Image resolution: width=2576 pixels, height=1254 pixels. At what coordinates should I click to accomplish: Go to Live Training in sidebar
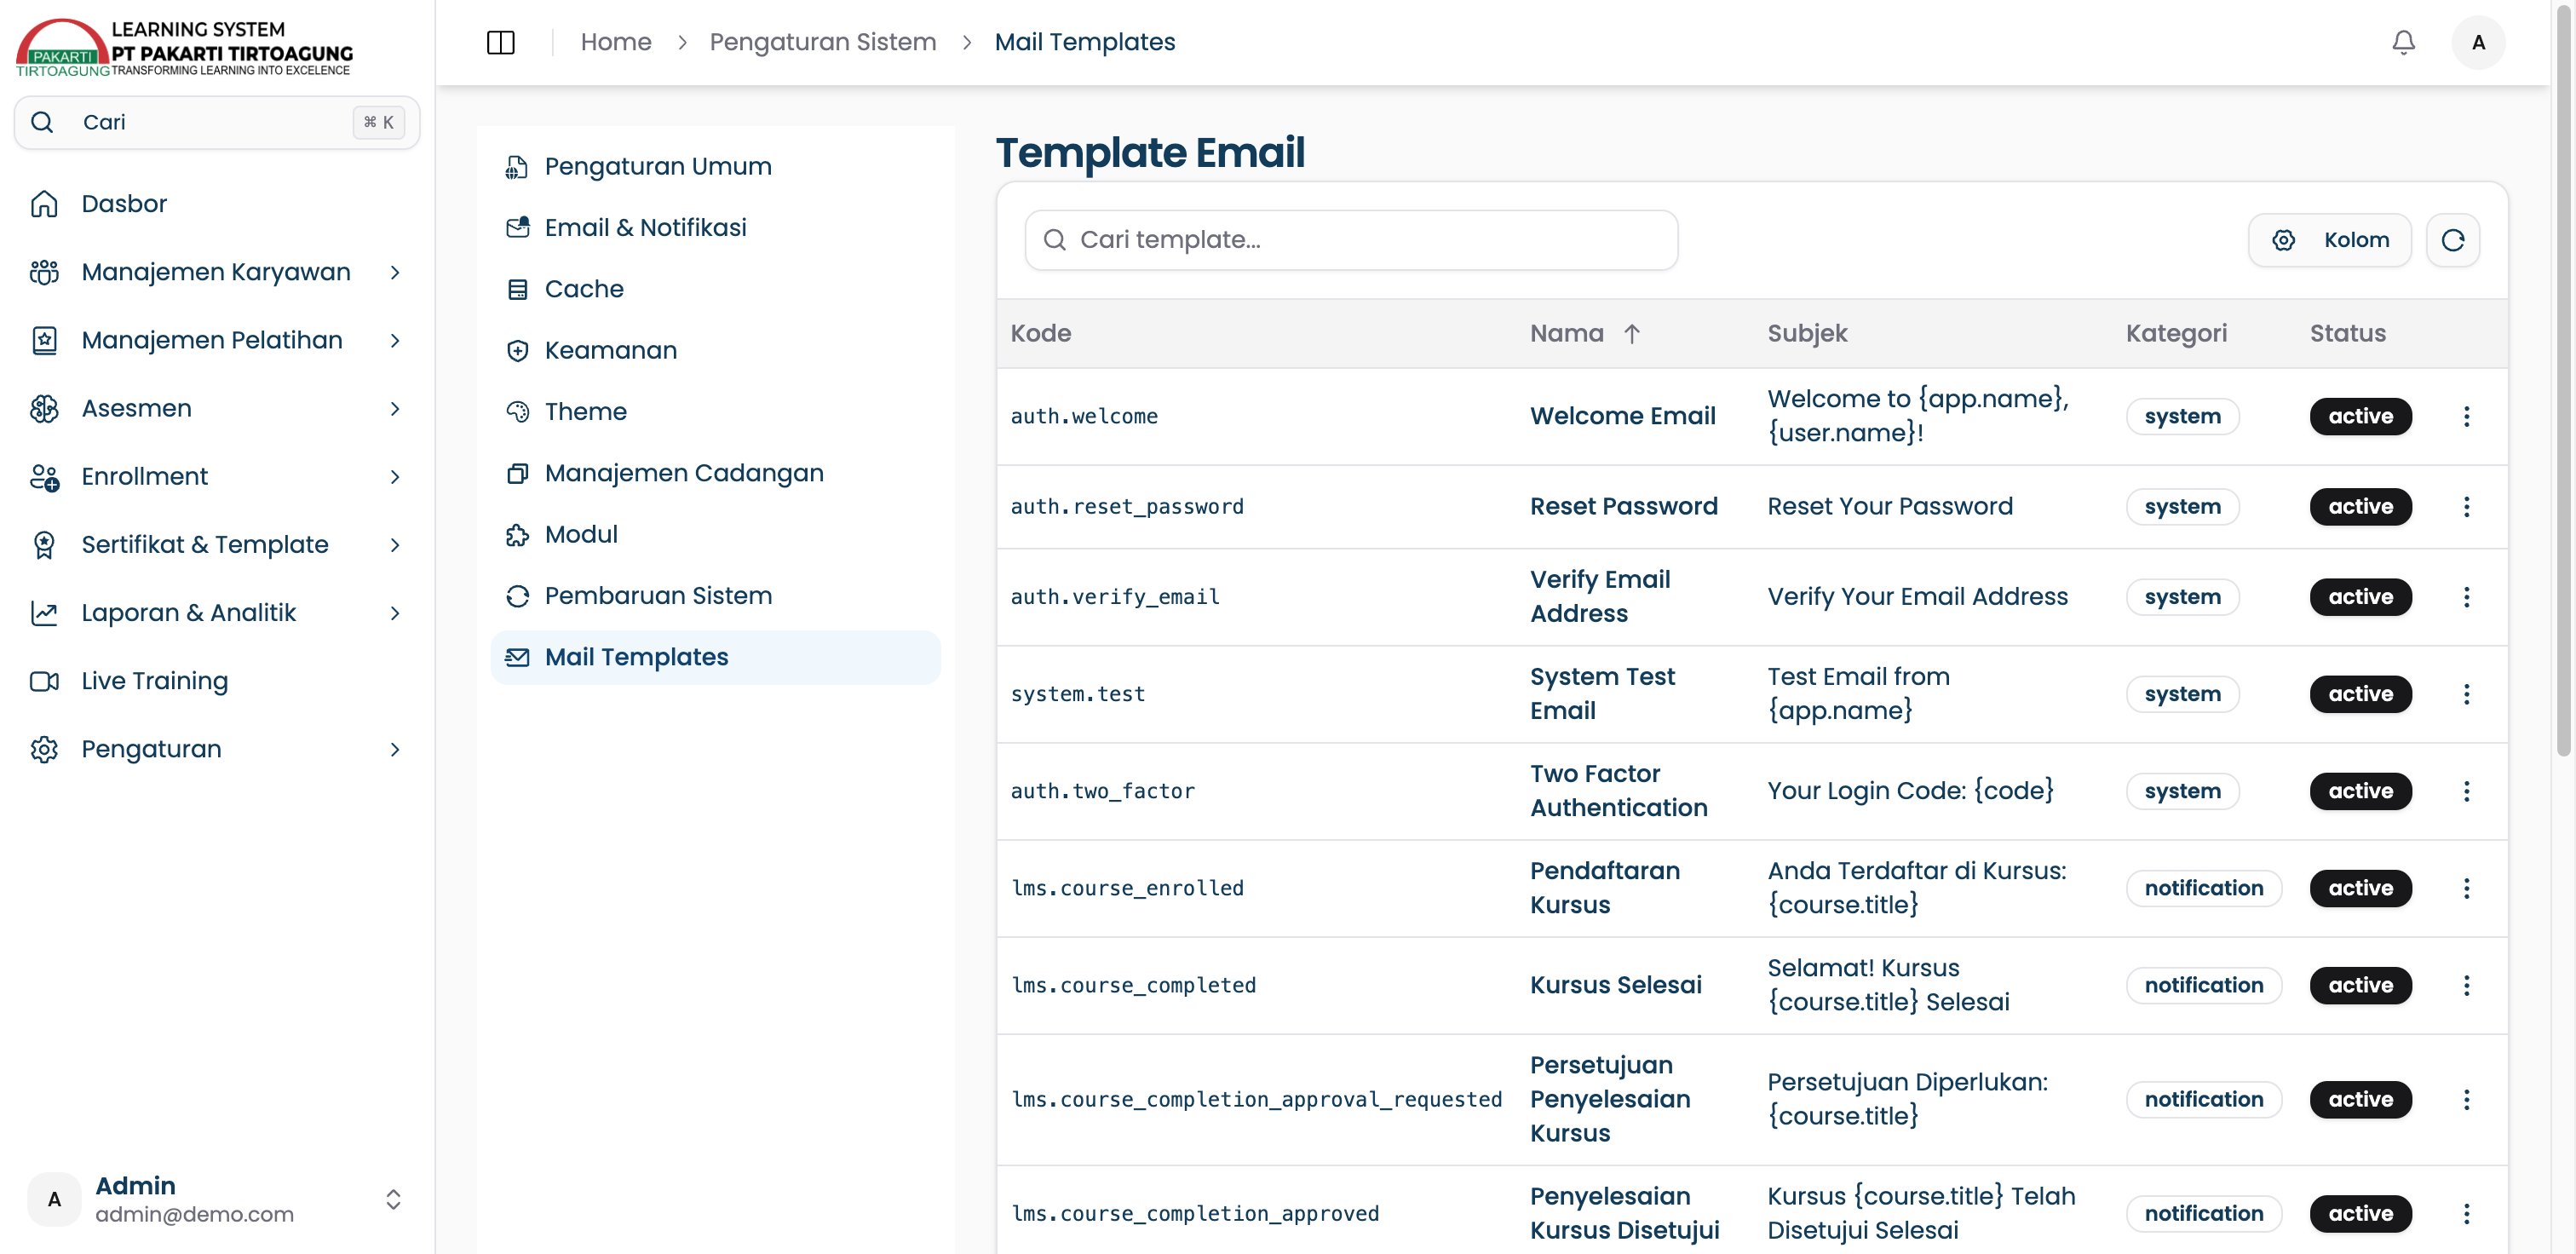point(217,681)
